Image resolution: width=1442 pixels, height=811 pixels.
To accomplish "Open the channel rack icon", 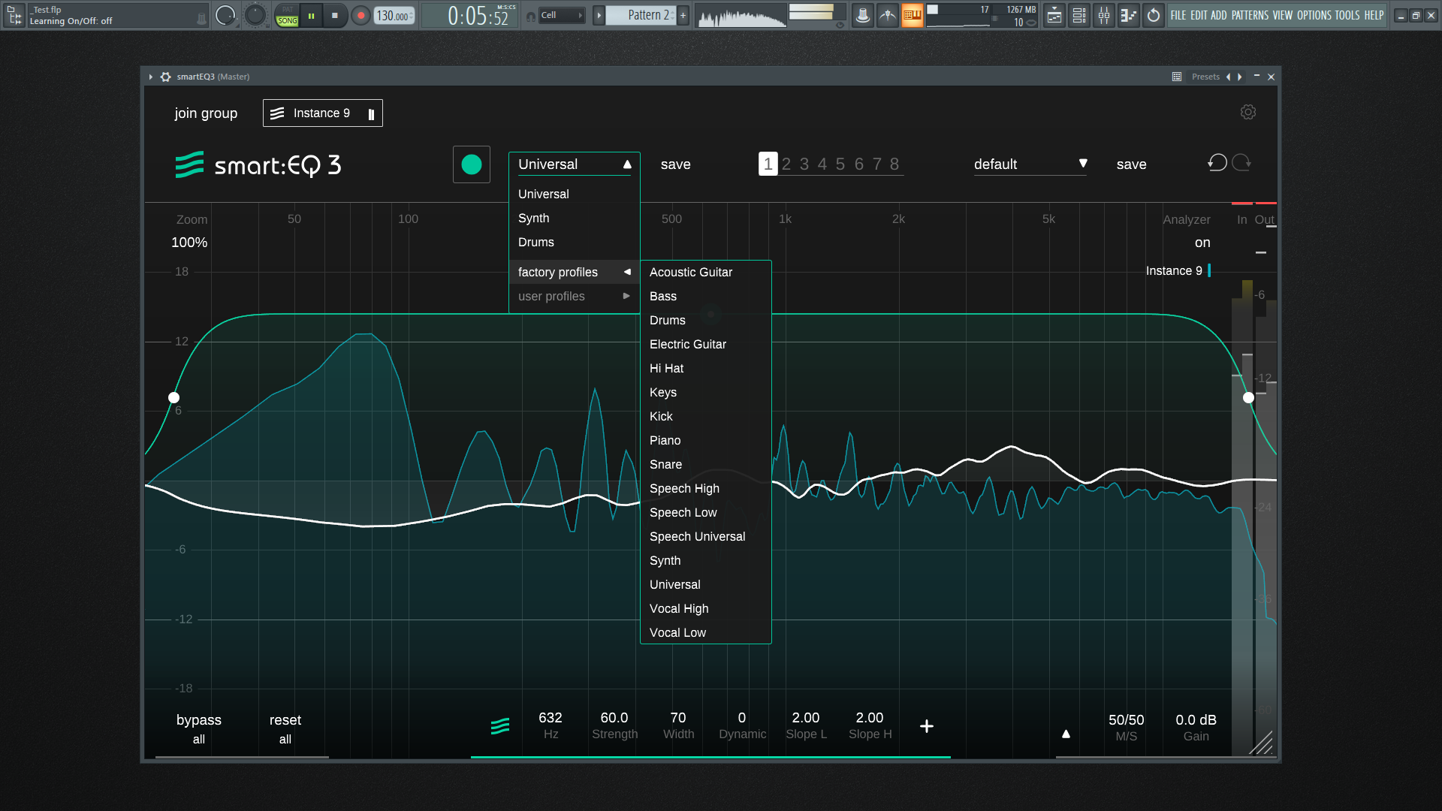I will (x=1079, y=15).
